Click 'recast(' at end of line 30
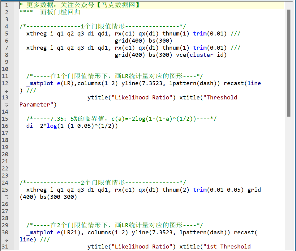The width and height of the screenshot is (296, 251). (x=246, y=232)
